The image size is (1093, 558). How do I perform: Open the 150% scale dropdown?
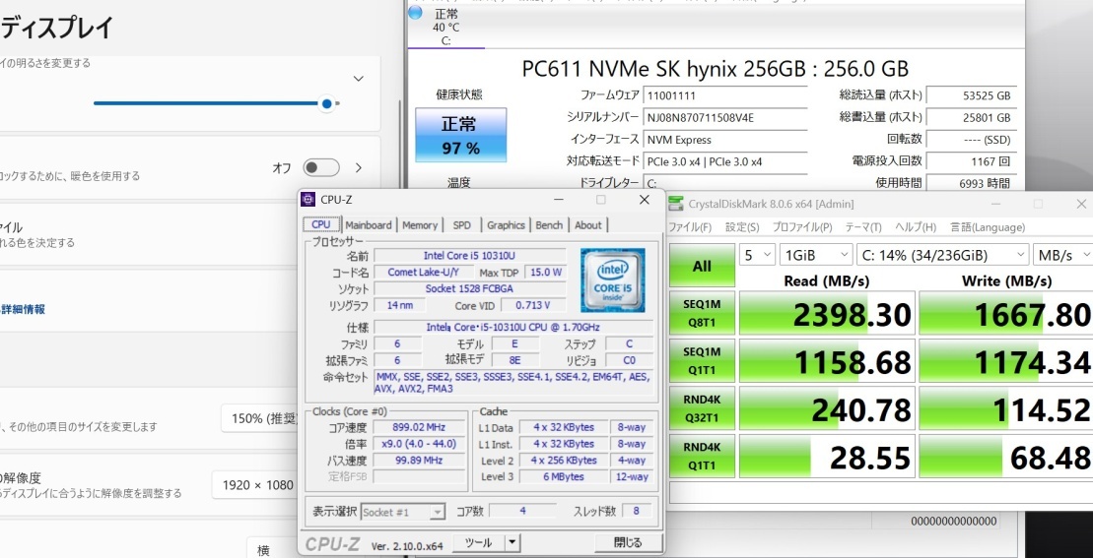259,419
